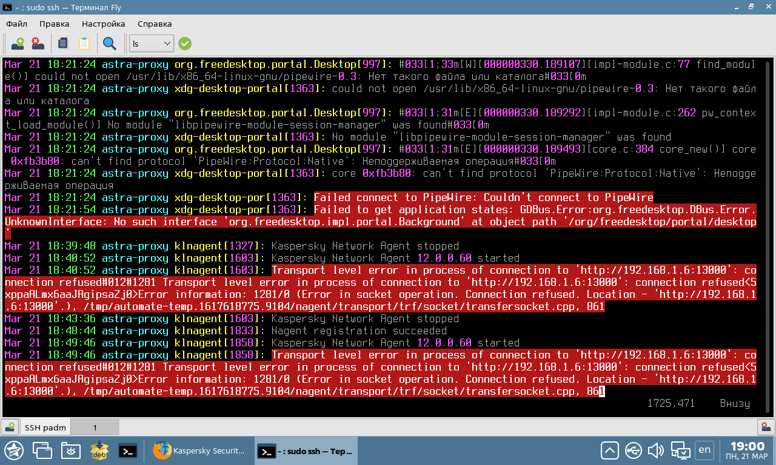Close a tab using the bottom-right tab bar icon
The height and width of the screenshot is (465, 776).
point(767,427)
